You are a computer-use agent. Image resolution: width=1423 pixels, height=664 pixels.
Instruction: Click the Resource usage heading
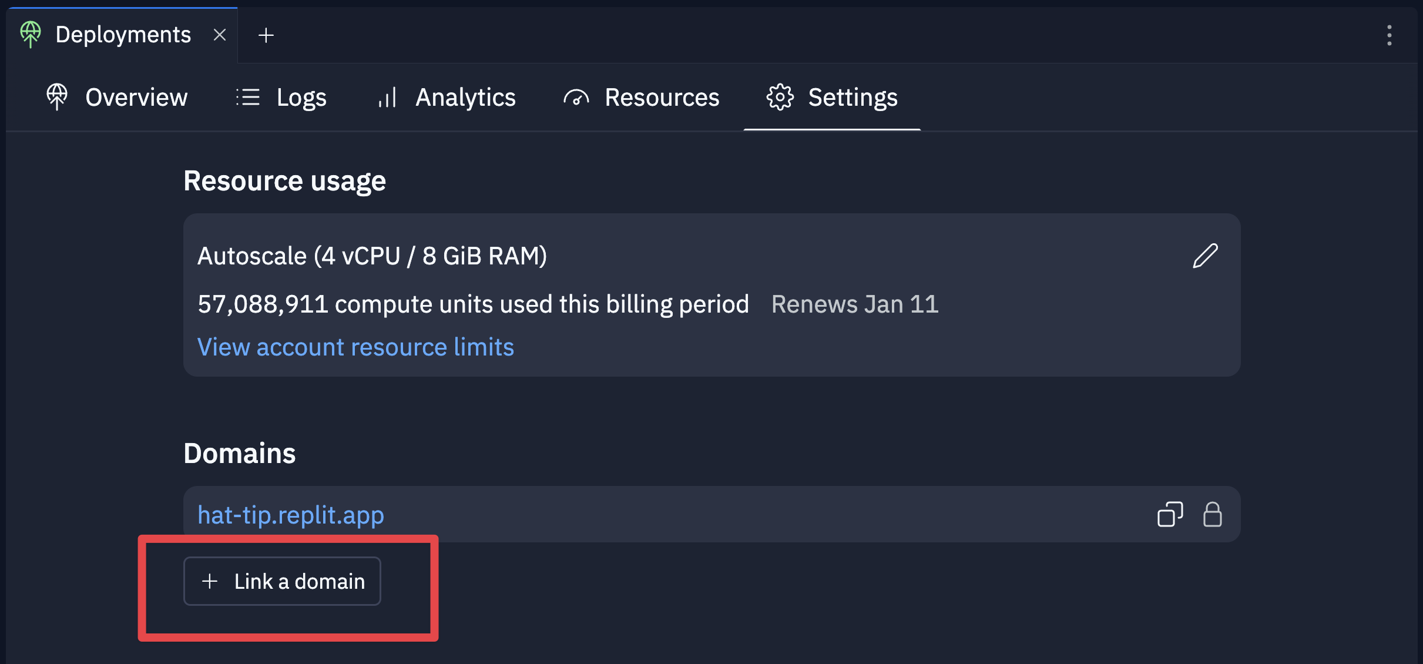point(284,181)
